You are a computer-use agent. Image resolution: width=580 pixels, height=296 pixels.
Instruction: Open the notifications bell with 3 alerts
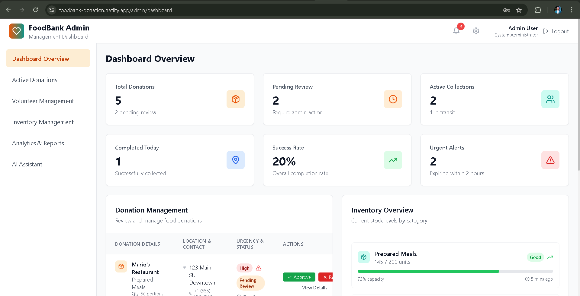(456, 31)
